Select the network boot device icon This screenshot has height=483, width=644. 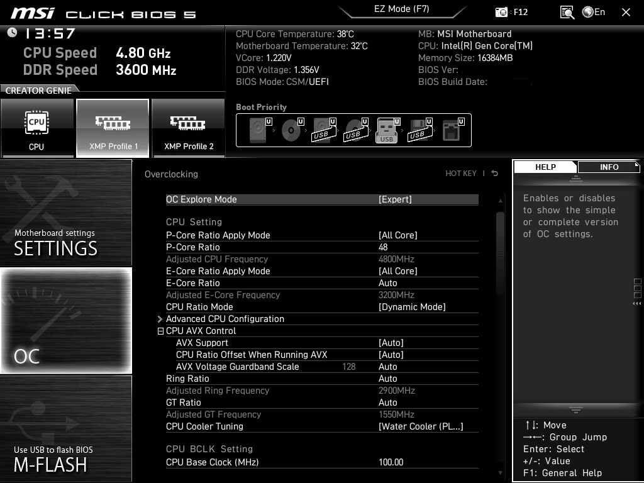point(453,130)
